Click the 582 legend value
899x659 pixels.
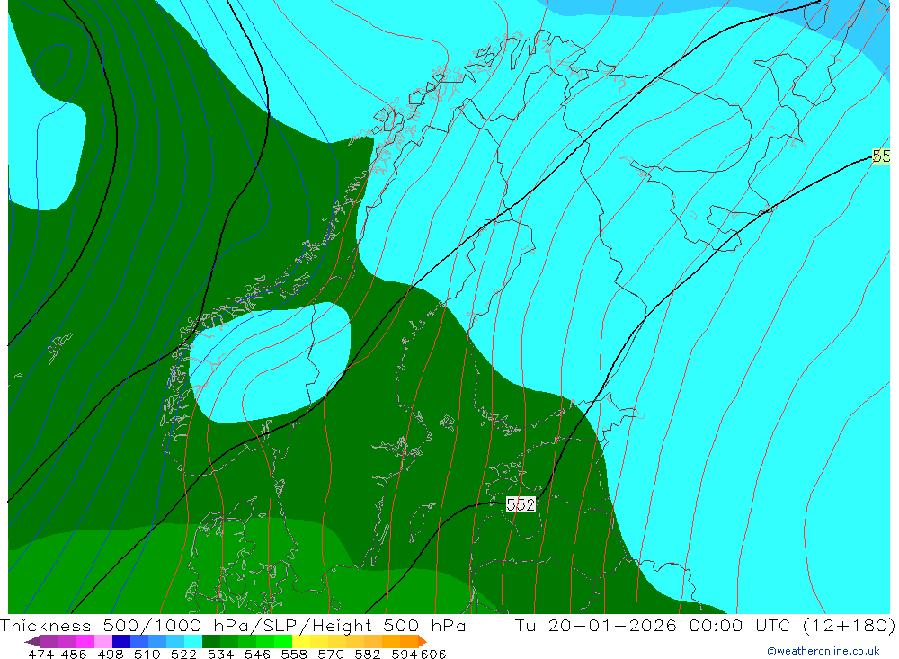point(367,654)
